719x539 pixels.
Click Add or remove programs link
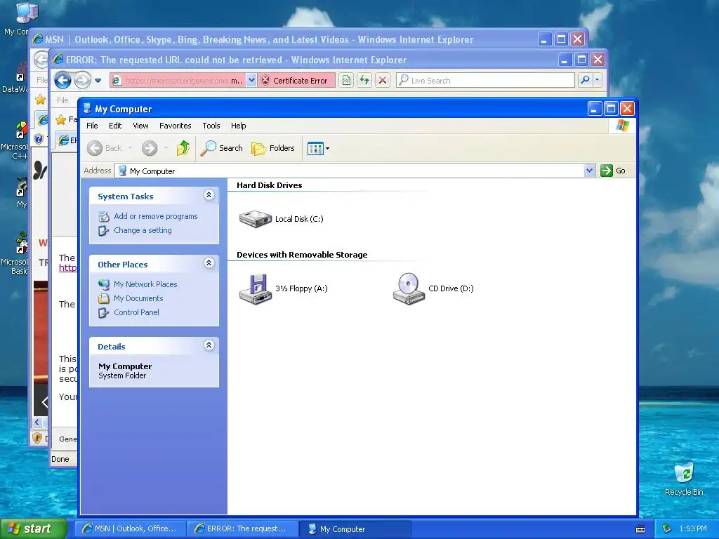coord(155,216)
